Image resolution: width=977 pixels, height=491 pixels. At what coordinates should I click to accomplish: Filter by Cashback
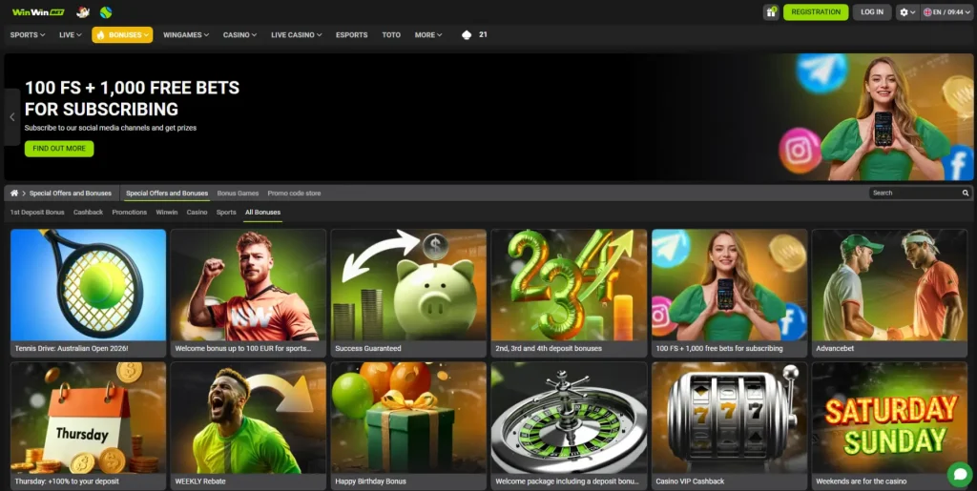point(88,213)
